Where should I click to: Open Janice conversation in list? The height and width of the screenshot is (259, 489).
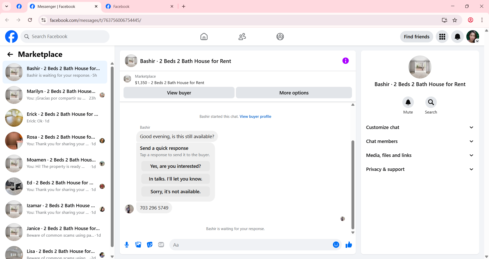pyautogui.click(x=55, y=232)
